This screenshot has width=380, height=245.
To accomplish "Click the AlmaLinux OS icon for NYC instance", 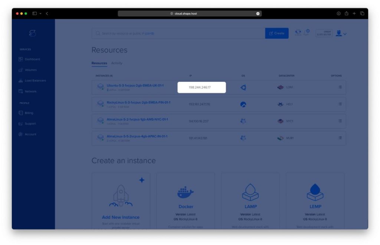I will (x=243, y=121).
